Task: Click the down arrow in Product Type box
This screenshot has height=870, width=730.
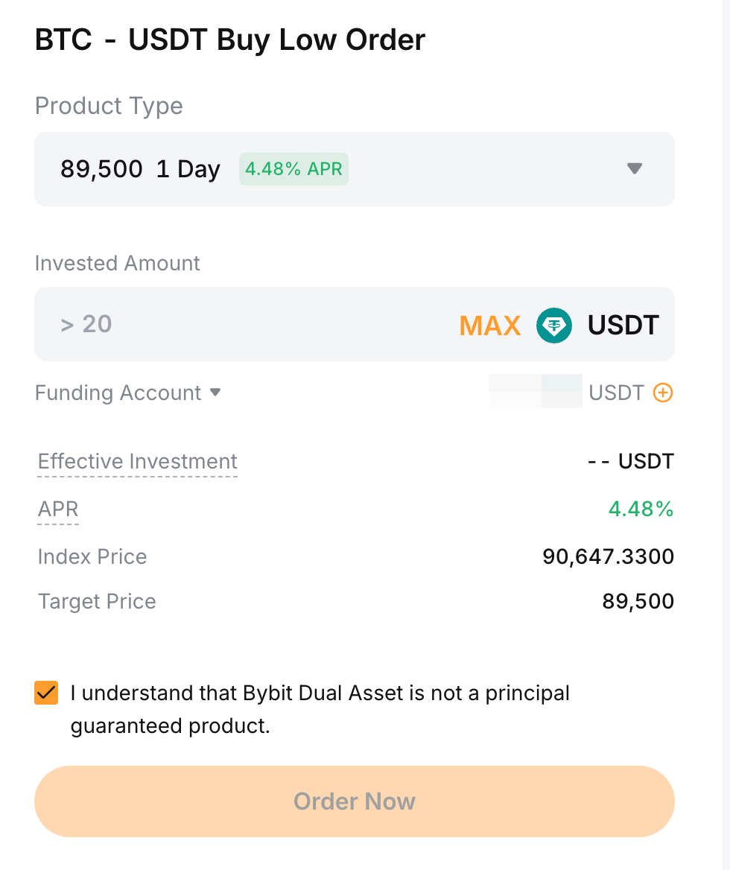Action: point(635,168)
